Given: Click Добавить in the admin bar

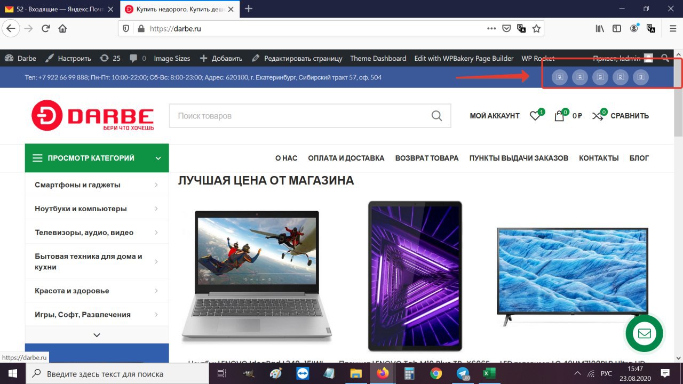Looking at the screenshot, I should click(221, 58).
